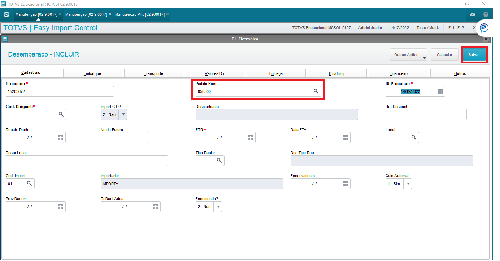Open the Local field search lookup

(414, 137)
